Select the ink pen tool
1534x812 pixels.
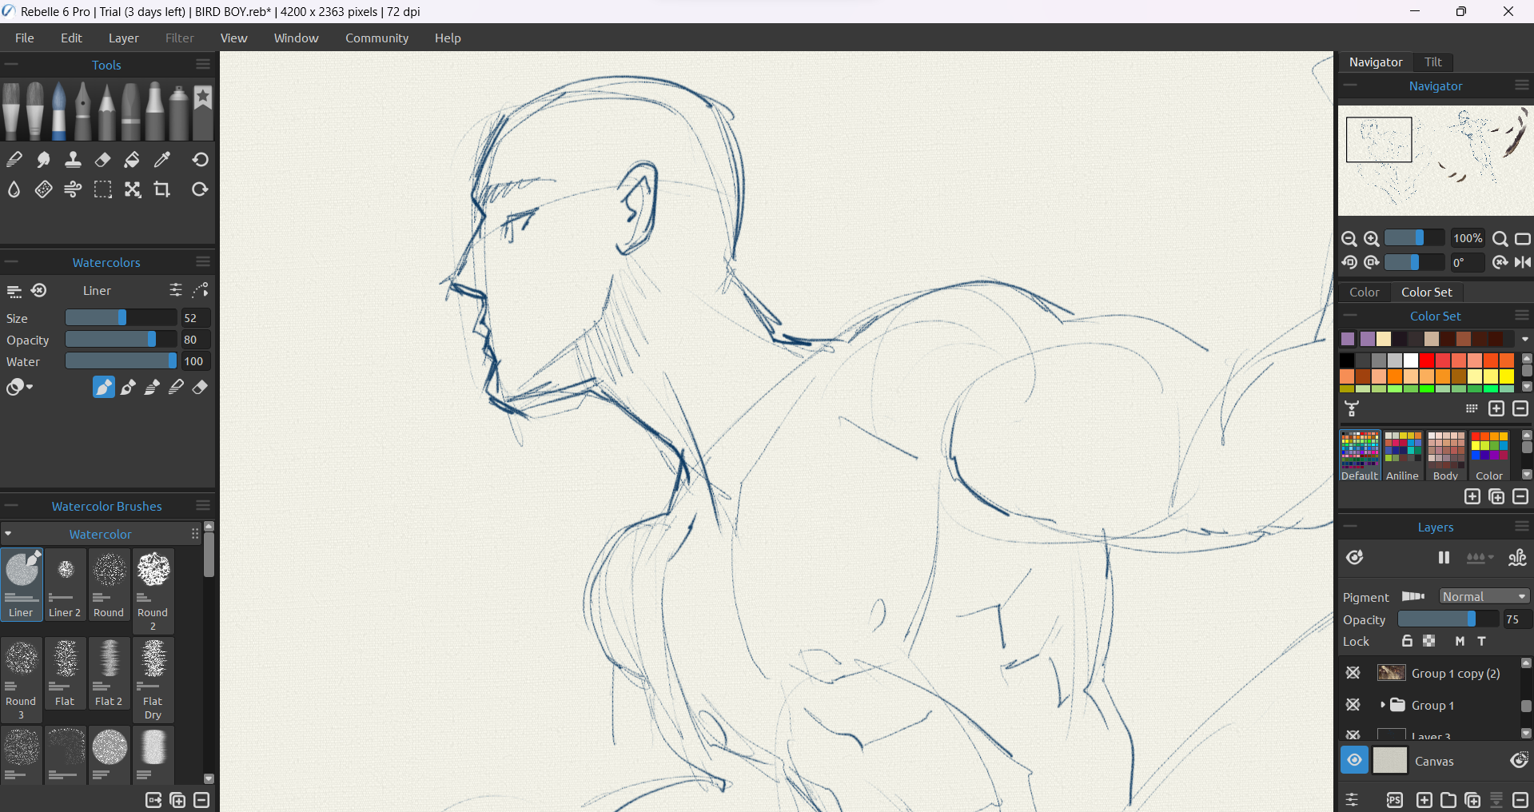[83, 110]
